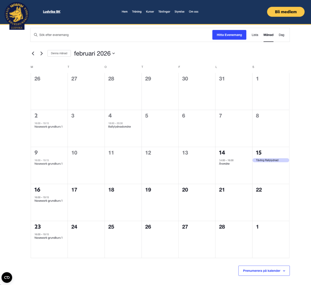The width and height of the screenshot is (311, 285).
Task: Click the Denna månad button
Action: coord(59,53)
